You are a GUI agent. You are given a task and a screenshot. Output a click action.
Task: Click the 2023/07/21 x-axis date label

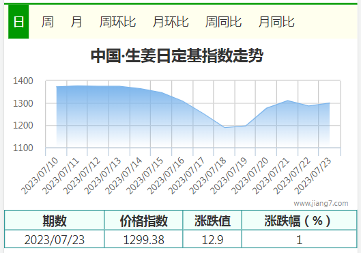[271, 176]
